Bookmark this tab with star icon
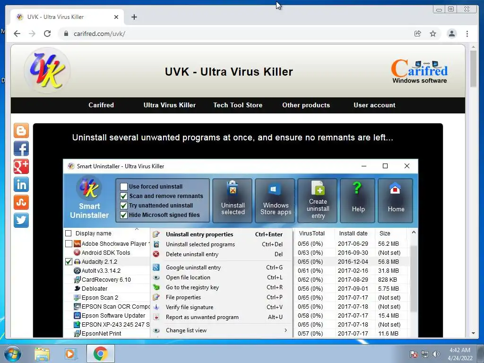Screen dimensions: 484x363 point(433,34)
